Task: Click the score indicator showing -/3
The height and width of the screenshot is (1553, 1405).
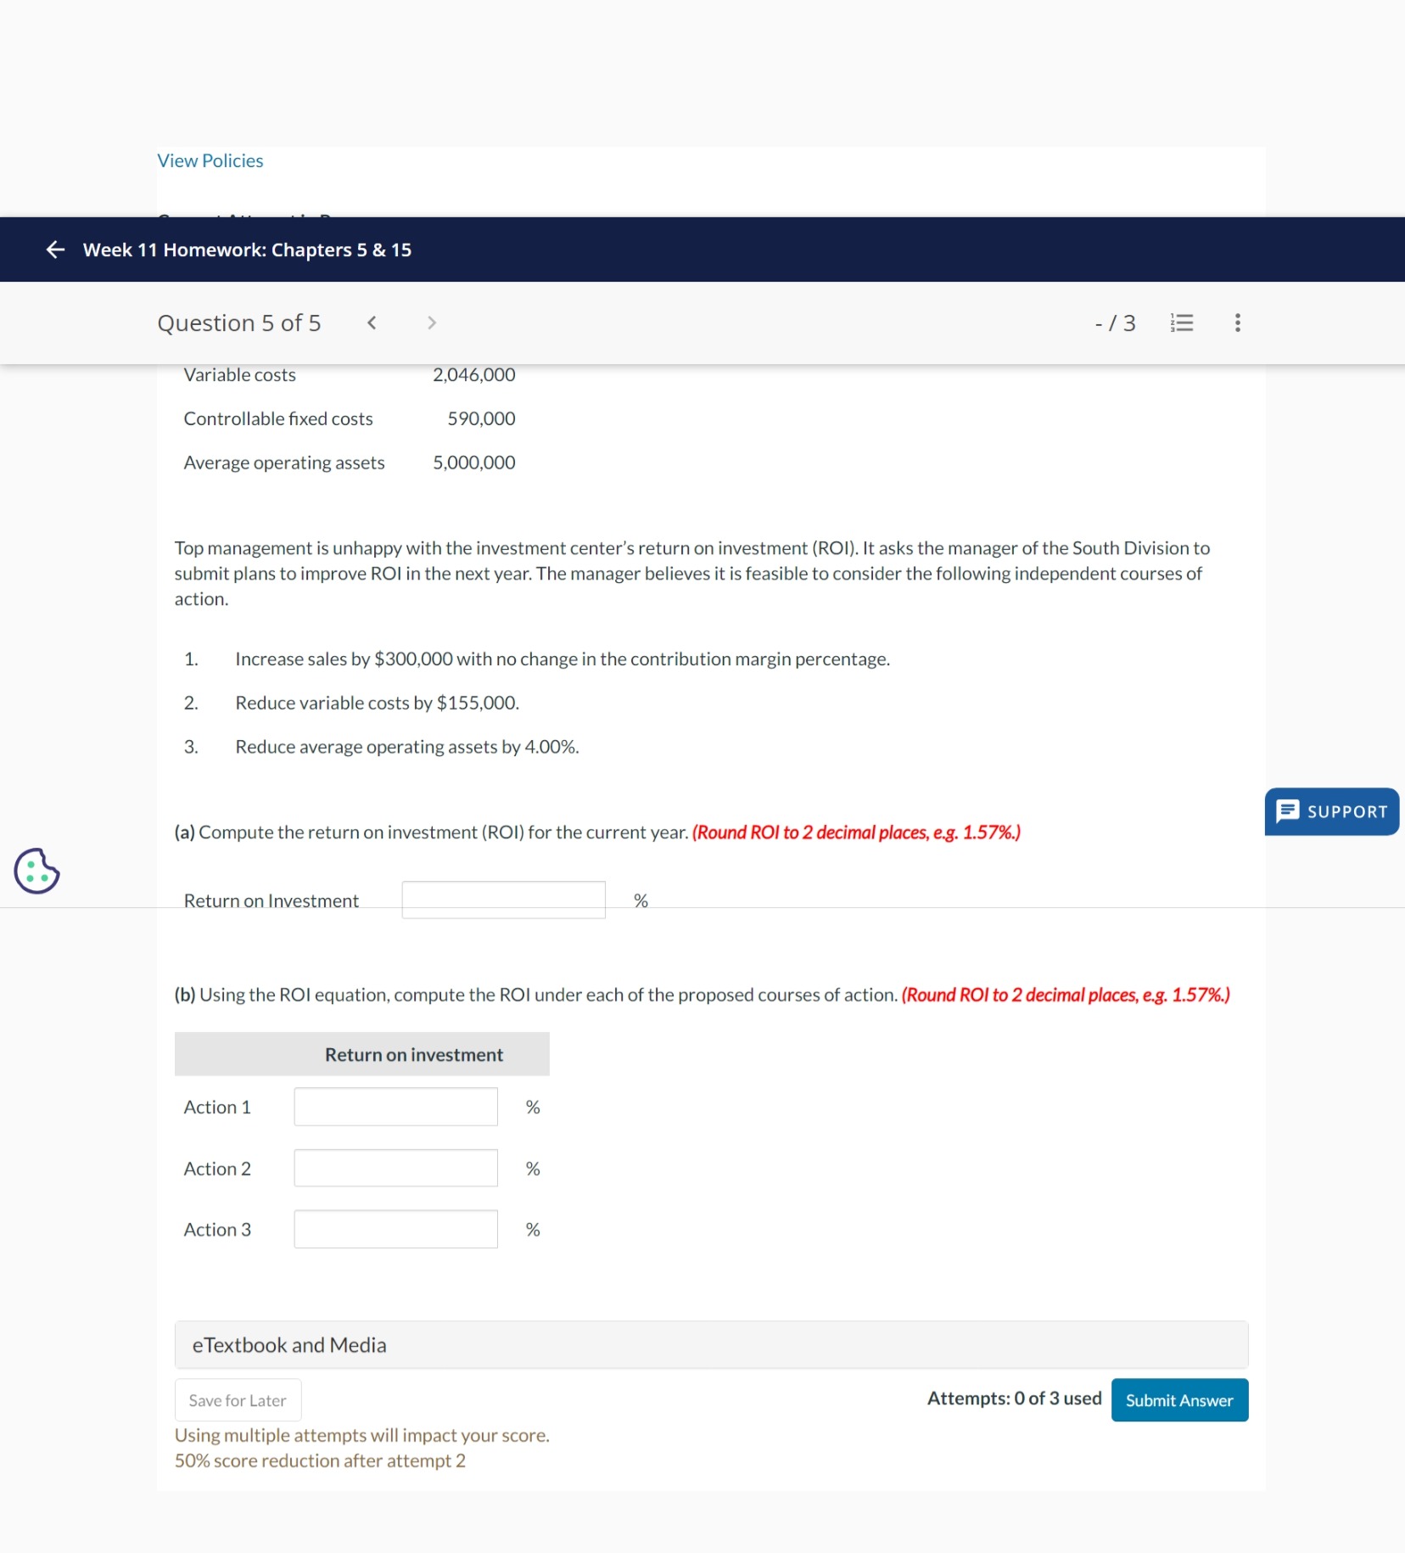Action: click(x=1117, y=322)
